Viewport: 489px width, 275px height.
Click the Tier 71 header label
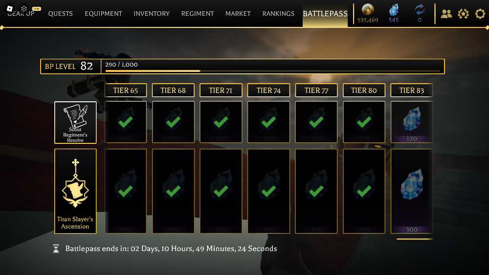click(221, 90)
